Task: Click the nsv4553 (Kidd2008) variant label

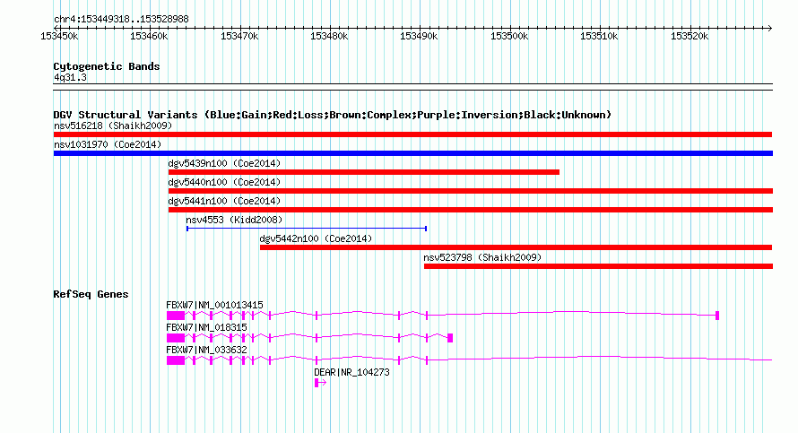Action: click(234, 220)
